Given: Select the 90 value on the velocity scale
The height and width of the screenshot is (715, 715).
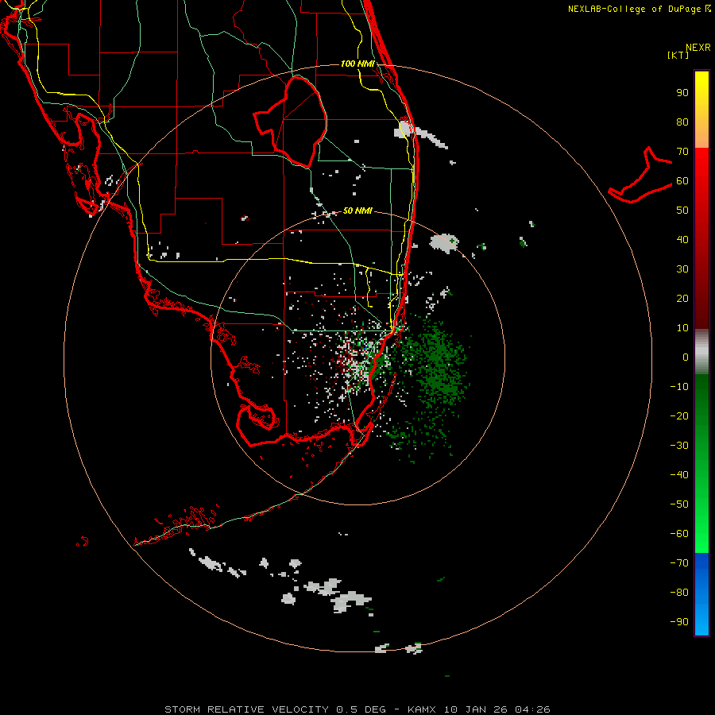Looking at the screenshot, I should 682,93.
